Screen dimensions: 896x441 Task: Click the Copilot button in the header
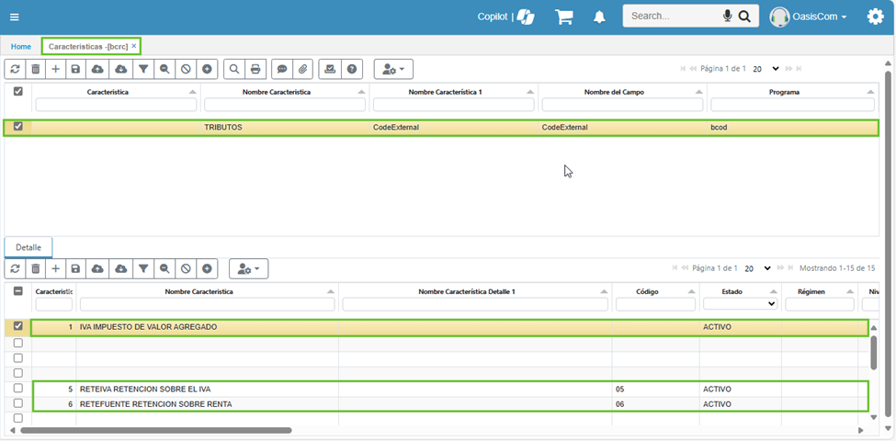click(x=505, y=17)
